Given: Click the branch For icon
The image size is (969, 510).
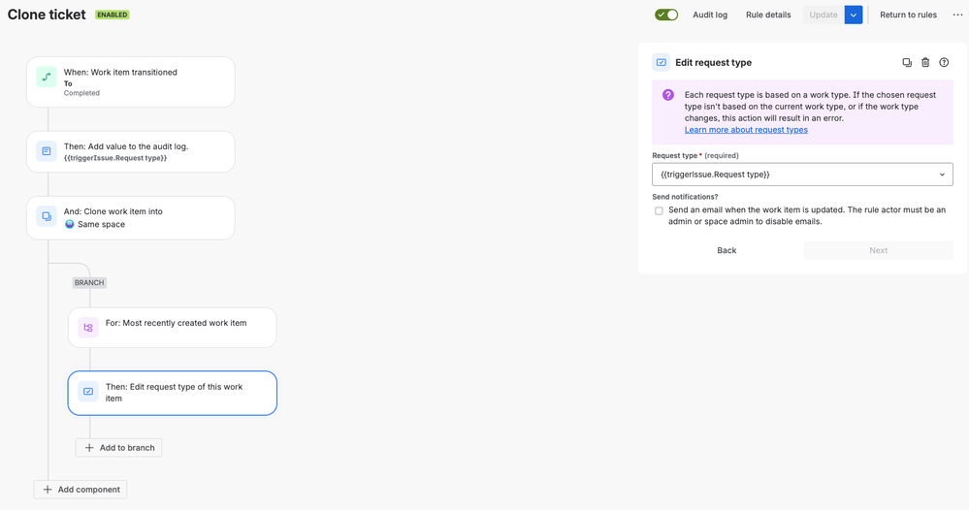Looking at the screenshot, I should tap(87, 328).
